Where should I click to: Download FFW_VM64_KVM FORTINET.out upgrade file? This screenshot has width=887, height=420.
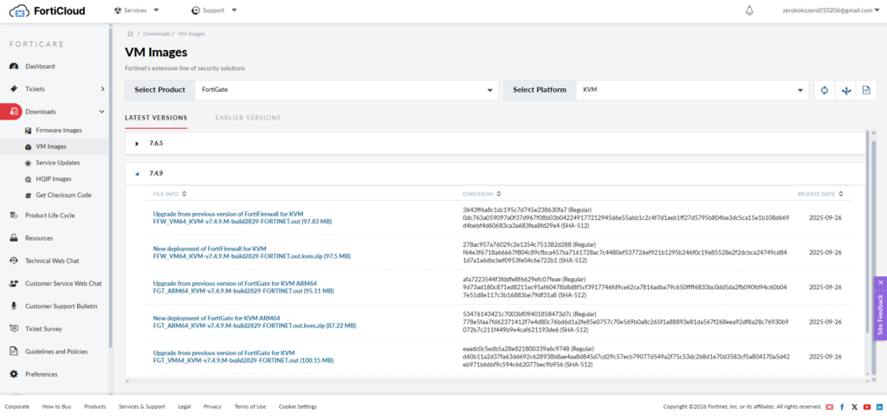point(243,223)
